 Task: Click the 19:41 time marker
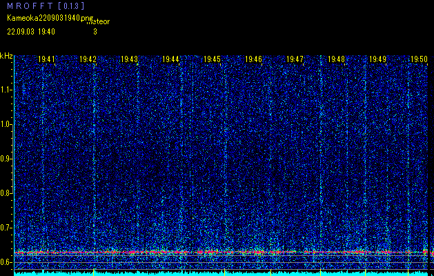click(46, 59)
